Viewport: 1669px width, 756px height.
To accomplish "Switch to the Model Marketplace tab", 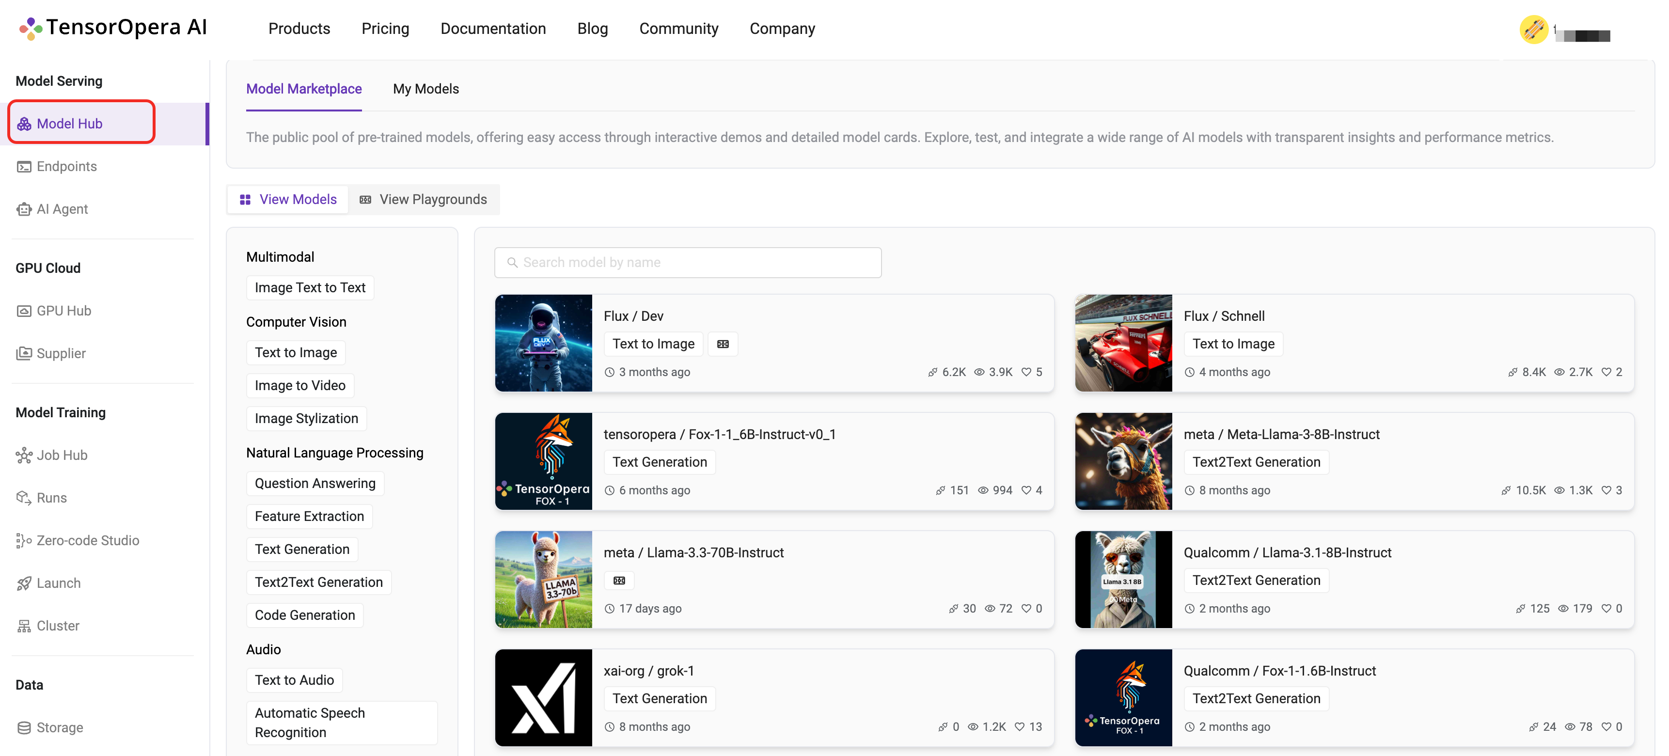I will (x=304, y=89).
